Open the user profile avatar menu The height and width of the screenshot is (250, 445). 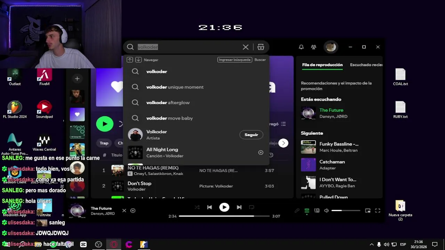(x=331, y=47)
